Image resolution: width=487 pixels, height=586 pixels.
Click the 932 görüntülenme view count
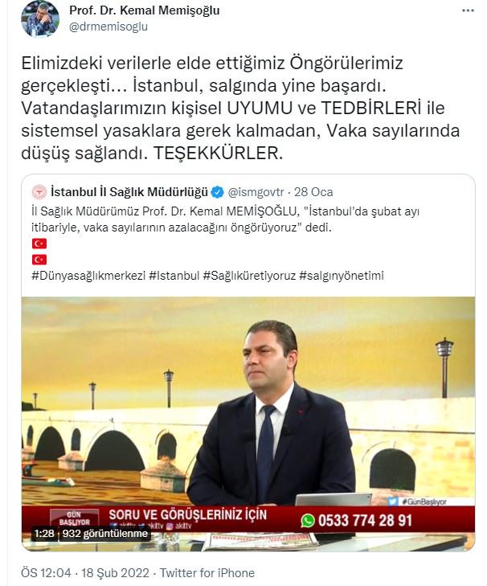pos(105,533)
